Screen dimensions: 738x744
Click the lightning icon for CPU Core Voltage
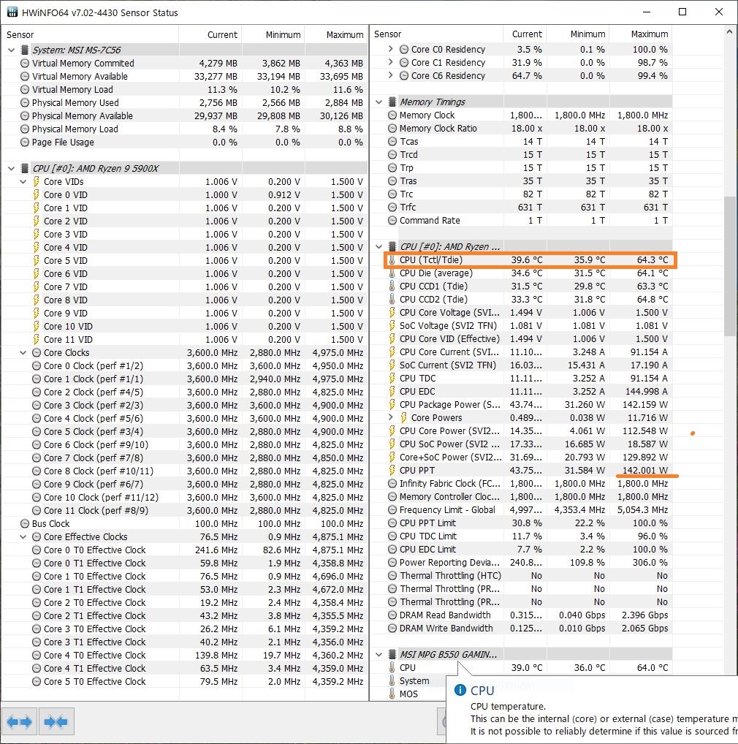(392, 313)
